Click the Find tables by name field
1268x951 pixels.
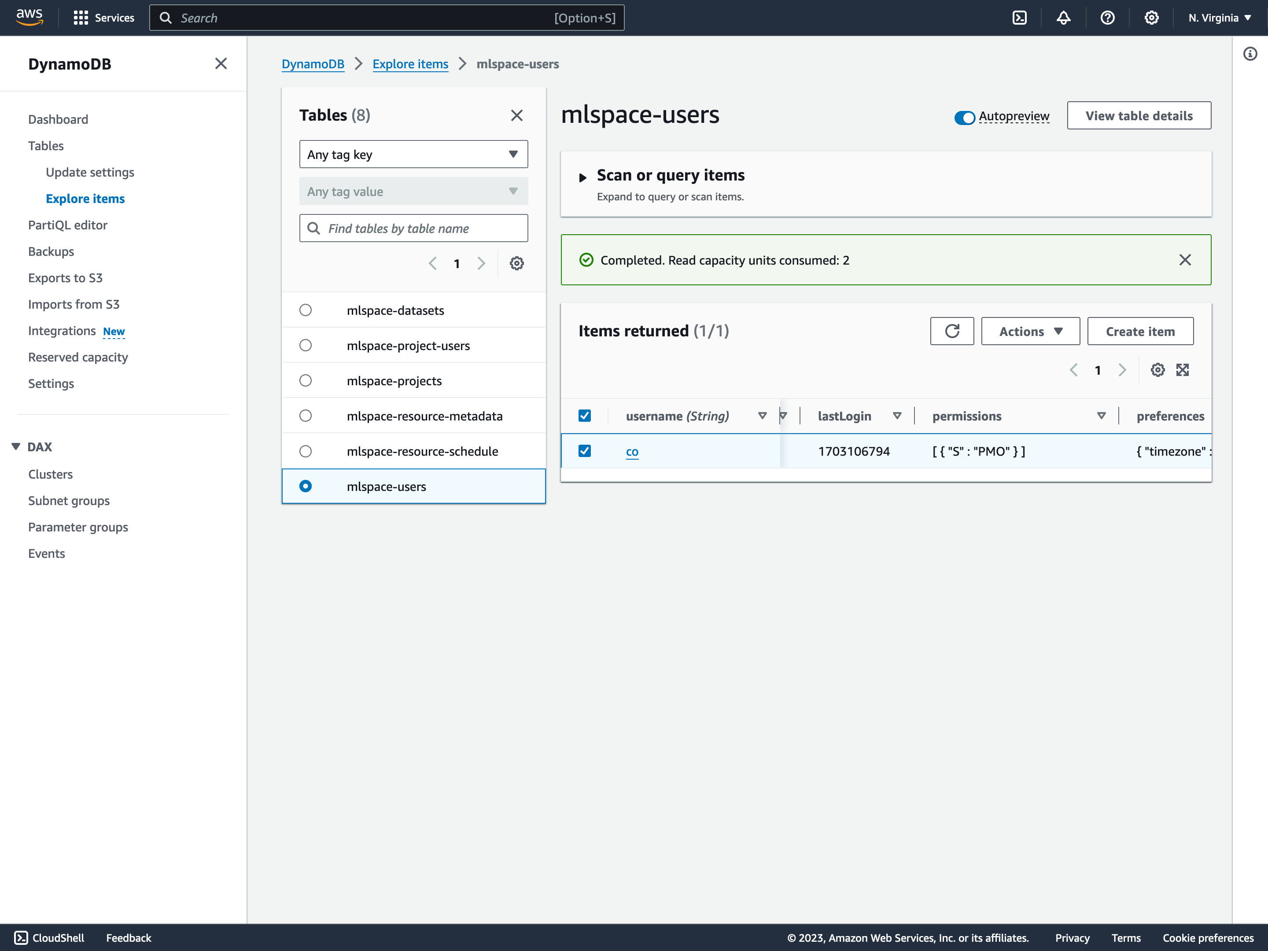(x=413, y=228)
